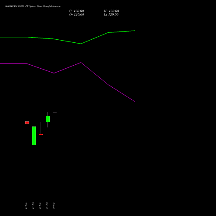Click the lowest dip point of the green line
This screenshot has width=216, height=216.
pyautogui.click(x=81, y=44)
